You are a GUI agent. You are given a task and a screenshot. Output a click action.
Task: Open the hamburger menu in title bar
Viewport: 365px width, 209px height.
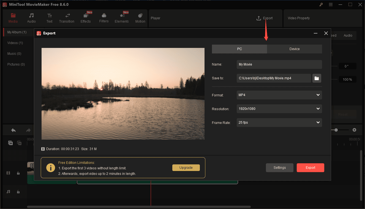pos(331,5)
